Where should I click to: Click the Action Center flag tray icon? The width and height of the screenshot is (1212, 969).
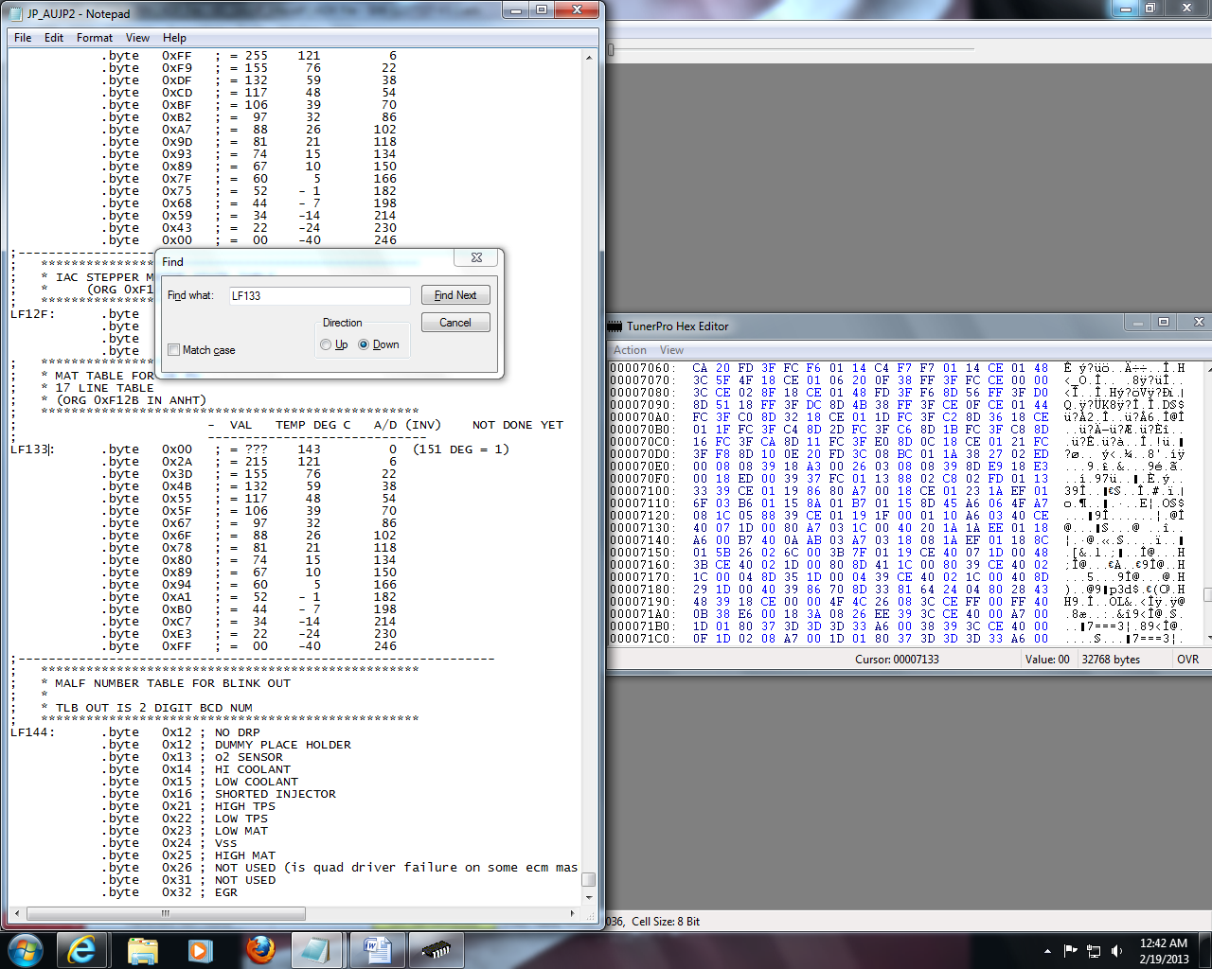point(1070,950)
